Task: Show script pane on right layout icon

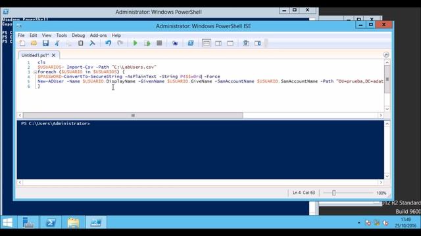Action: pos(218,43)
